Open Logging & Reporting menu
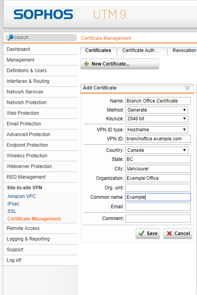197x295 pixels. coord(41,239)
